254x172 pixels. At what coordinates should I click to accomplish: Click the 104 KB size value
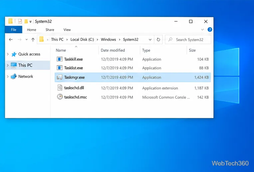[x=203, y=59]
